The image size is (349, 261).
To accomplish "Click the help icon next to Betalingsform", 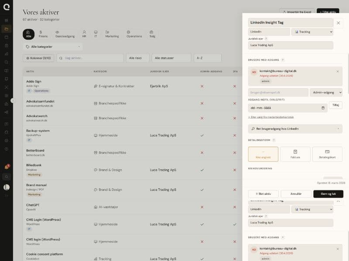I will (x=274, y=140).
